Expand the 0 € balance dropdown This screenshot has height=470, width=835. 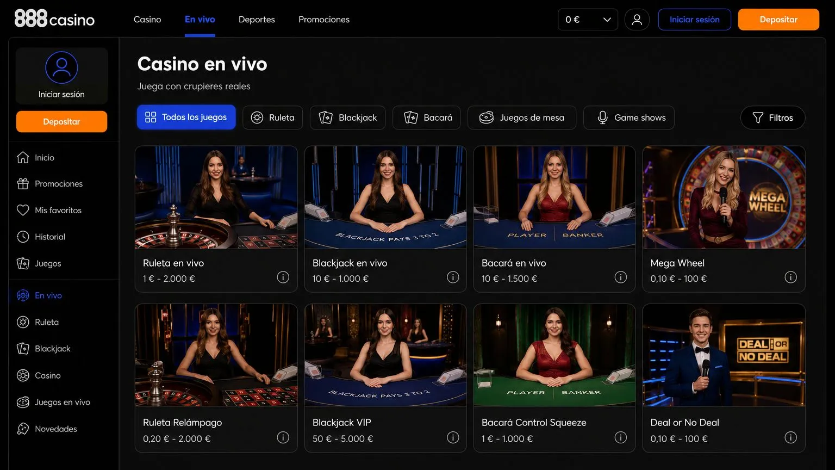[588, 20]
